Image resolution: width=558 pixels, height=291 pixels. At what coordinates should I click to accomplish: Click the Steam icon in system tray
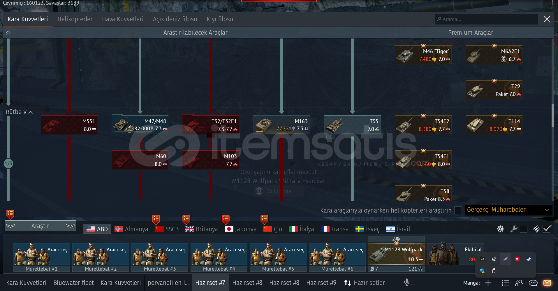click(x=529, y=259)
